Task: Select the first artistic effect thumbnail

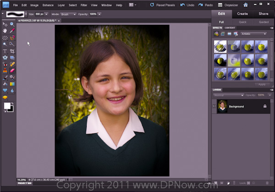Action: [220, 46]
